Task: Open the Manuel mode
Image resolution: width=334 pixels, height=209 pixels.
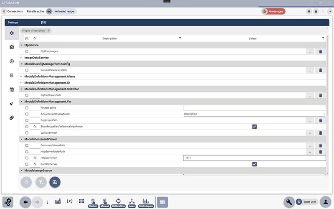Action: tap(105, 203)
